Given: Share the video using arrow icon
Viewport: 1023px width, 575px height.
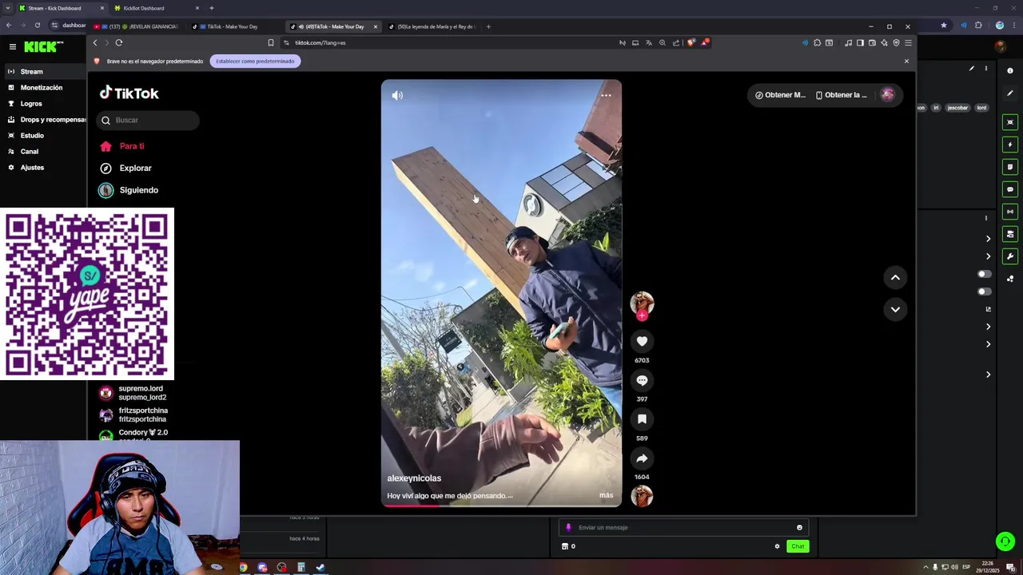Looking at the screenshot, I should click(x=642, y=458).
